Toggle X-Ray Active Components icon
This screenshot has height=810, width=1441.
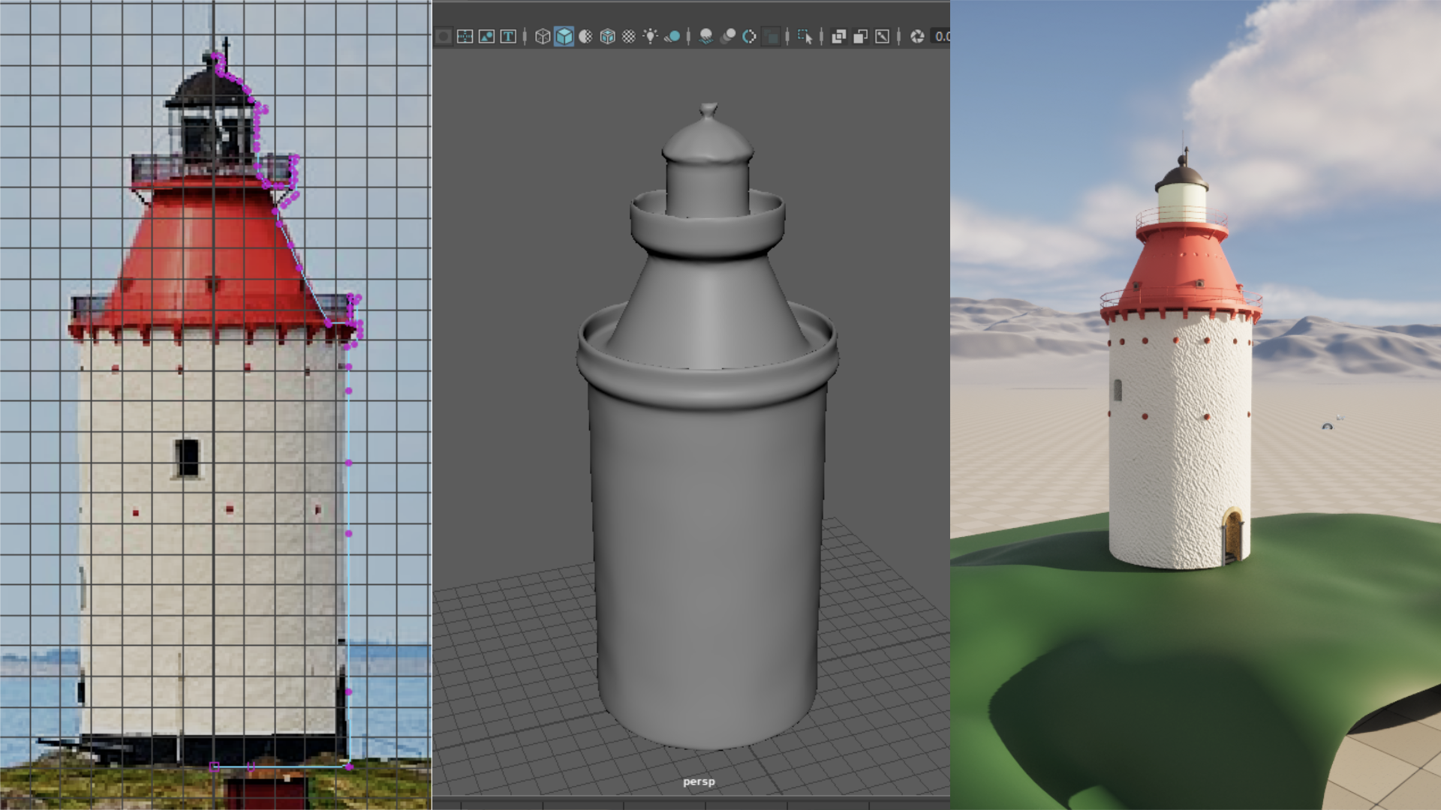(861, 36)
